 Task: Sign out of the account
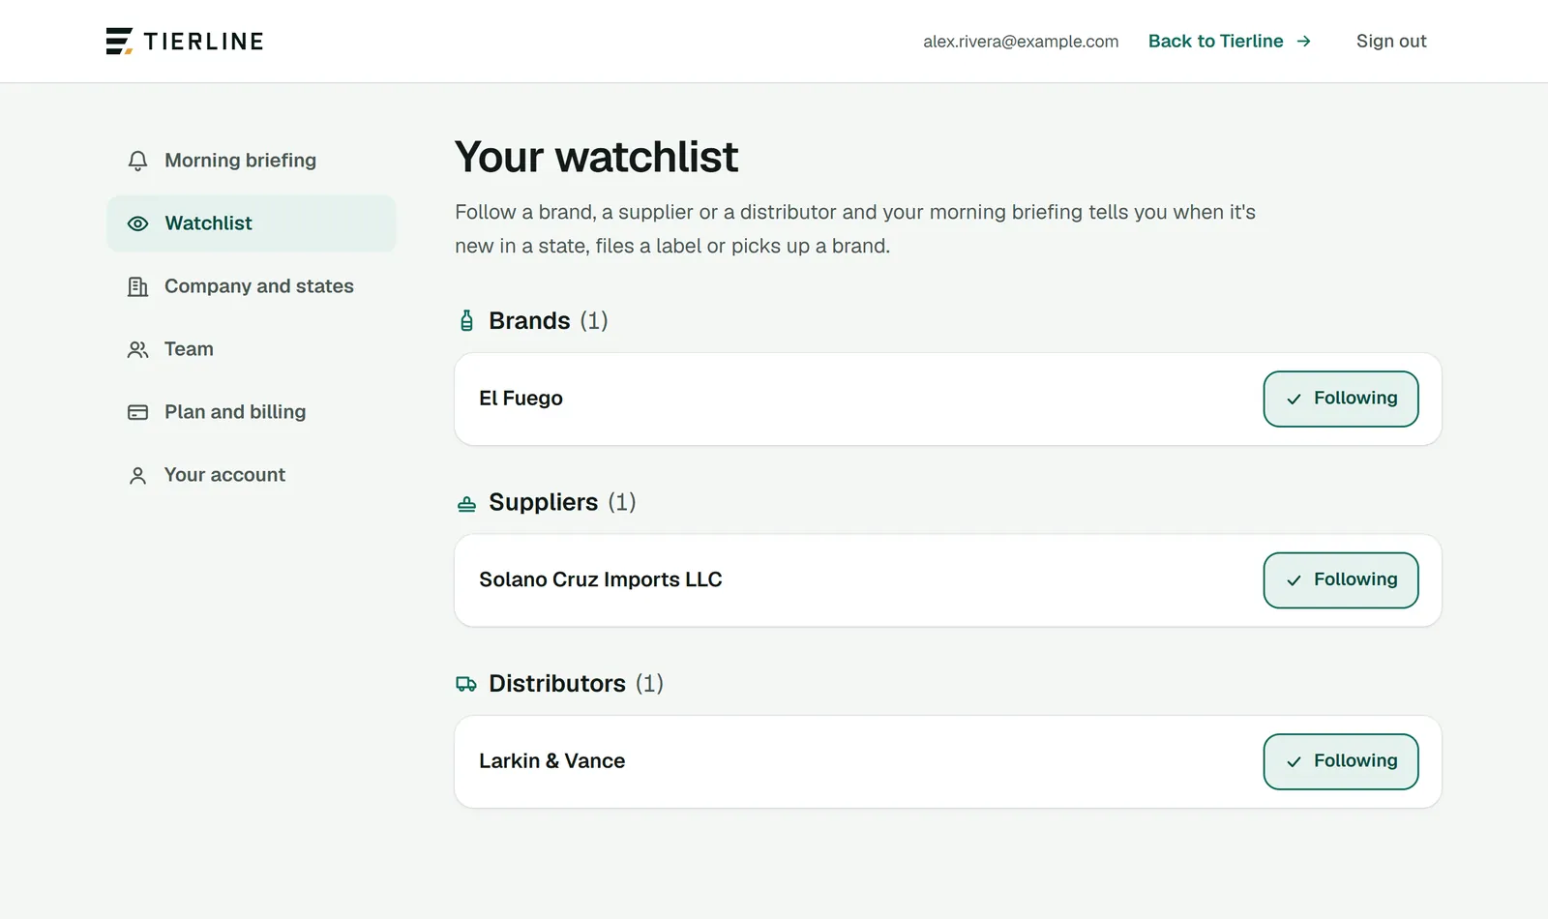(1391, 42)
